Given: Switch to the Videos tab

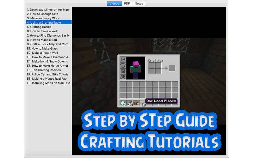Looking at the screenshot, I should tap(114, 3).
